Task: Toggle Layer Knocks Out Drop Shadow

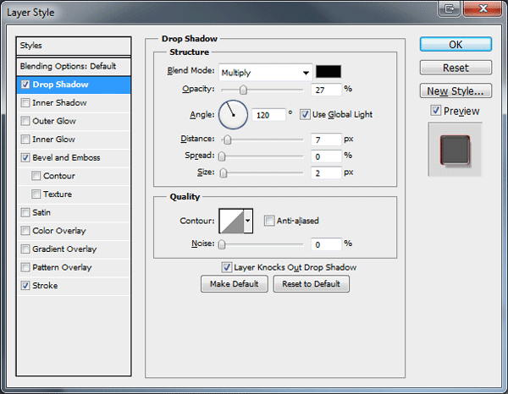Action: (x=226, y=267)
